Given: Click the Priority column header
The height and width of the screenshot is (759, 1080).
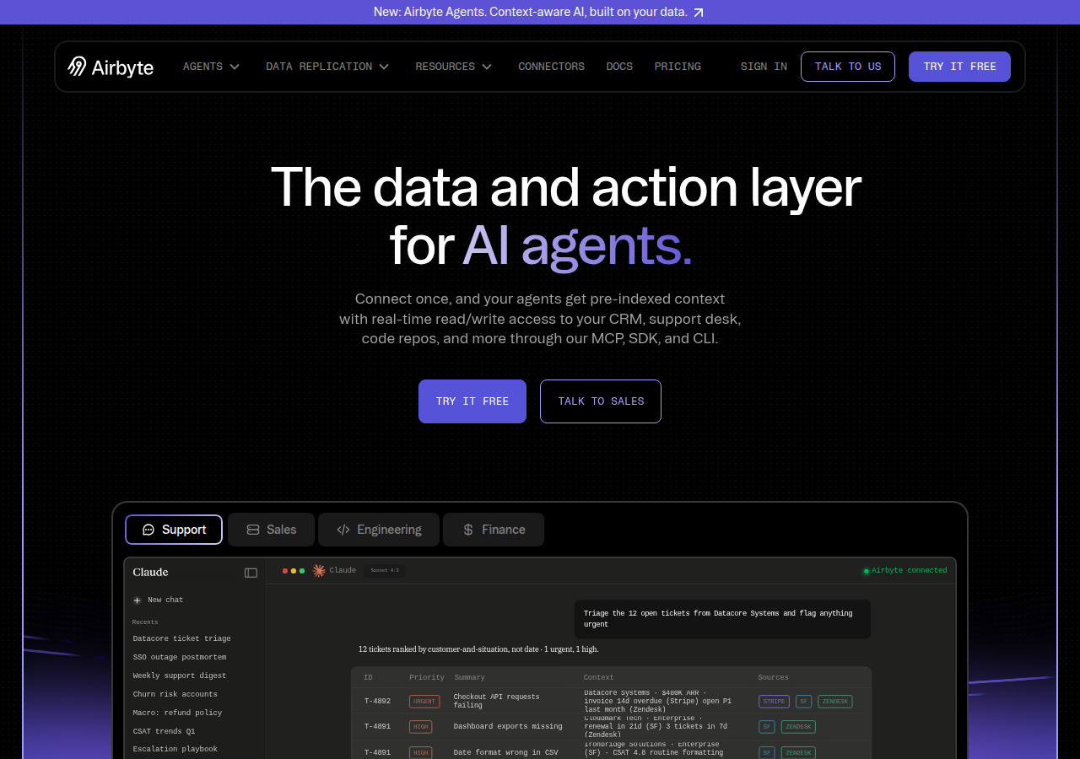Looking at the screenshot, I should coord(427,678).
